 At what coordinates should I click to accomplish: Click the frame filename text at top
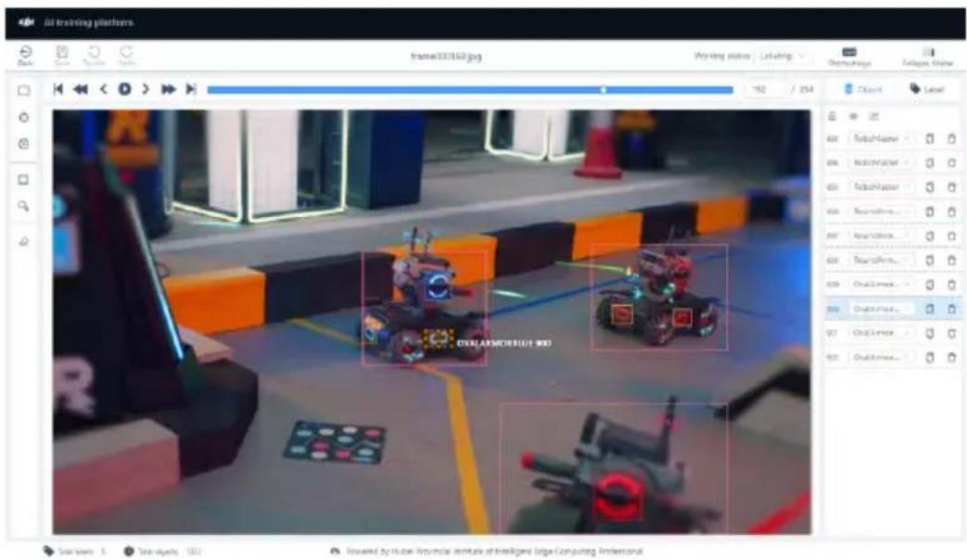point(446,57)
